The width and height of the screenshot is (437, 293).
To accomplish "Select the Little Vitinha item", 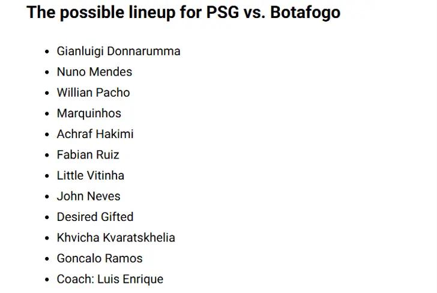I will point(90,175).
